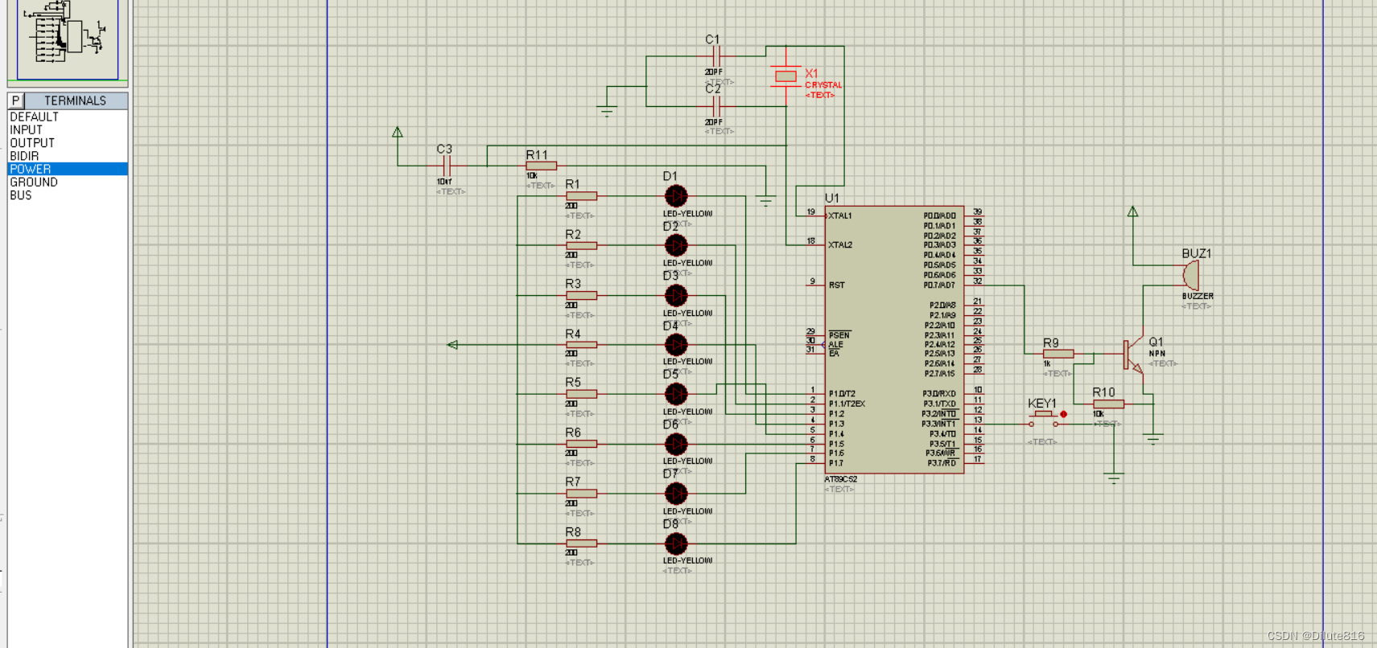This screenshot has height=648, width=1377.
Task: Click the P pick devices button
Action: (x=16, y=100)
